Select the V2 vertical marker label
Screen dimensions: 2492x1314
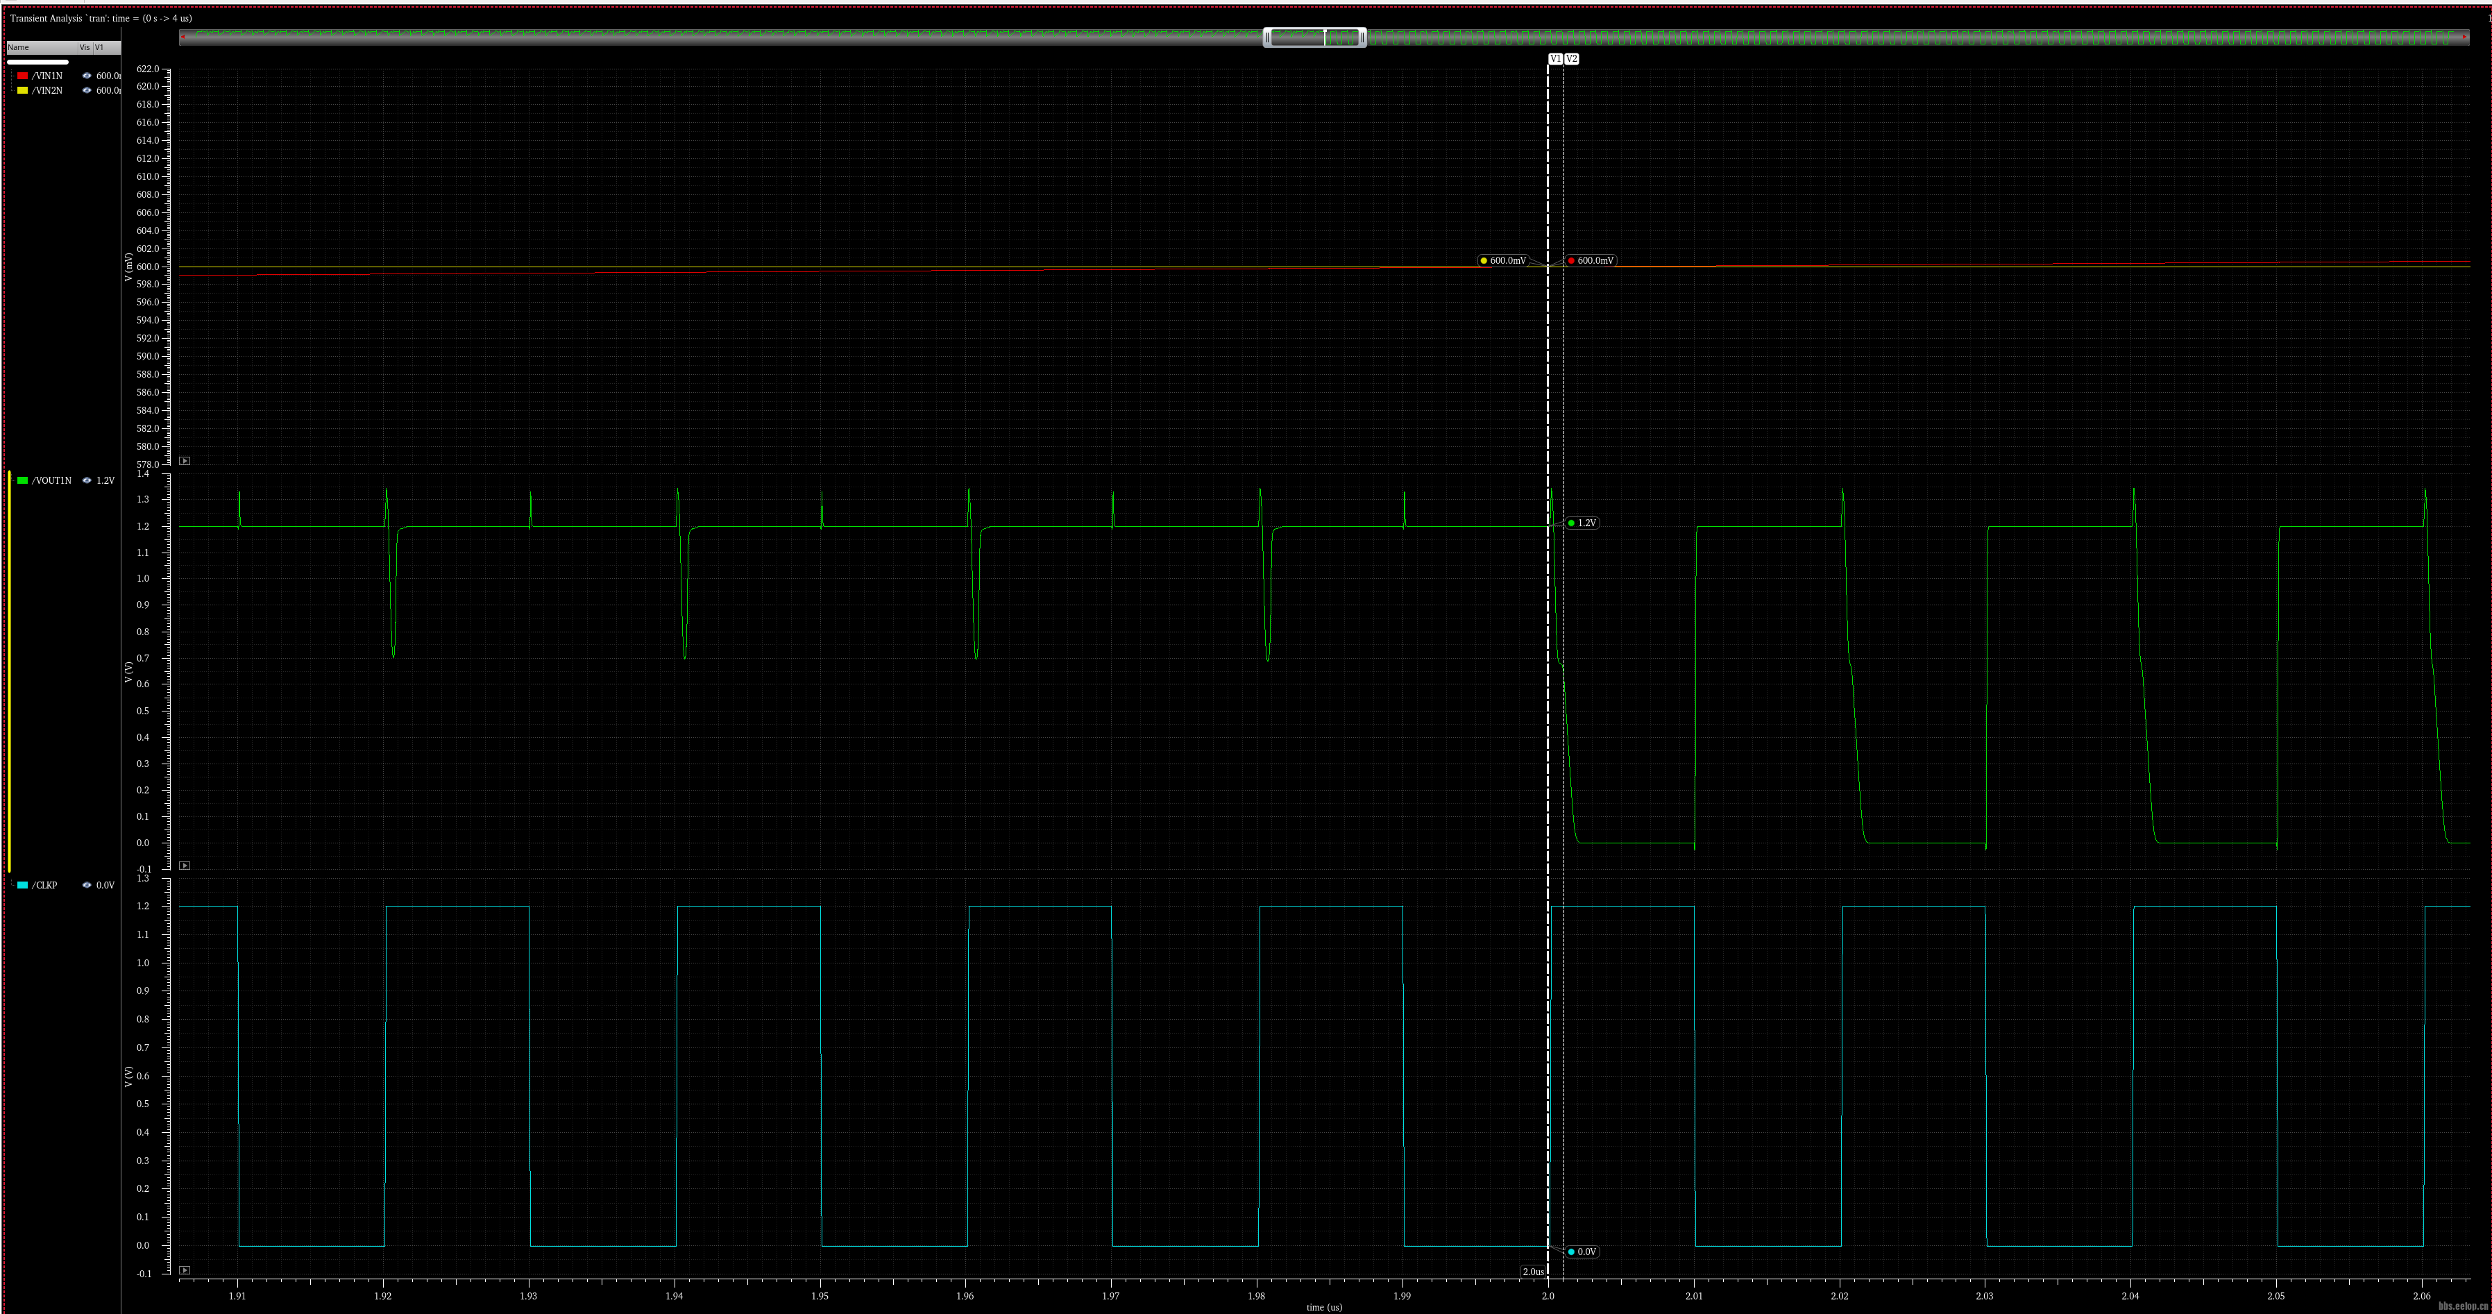[x=1572, y=59]
